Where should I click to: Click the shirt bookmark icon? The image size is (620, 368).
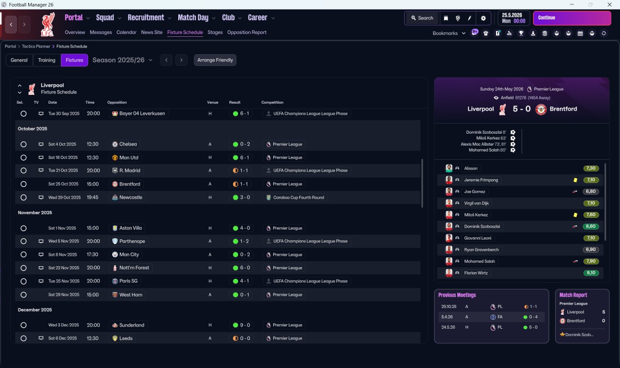486,33
